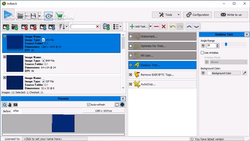Click the floppy disk save icon
The image size is (250, 141).
pyautogui.click(x=34, y=16)
